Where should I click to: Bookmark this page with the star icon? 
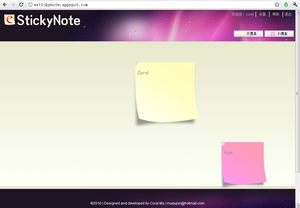[x=277, y=5]
